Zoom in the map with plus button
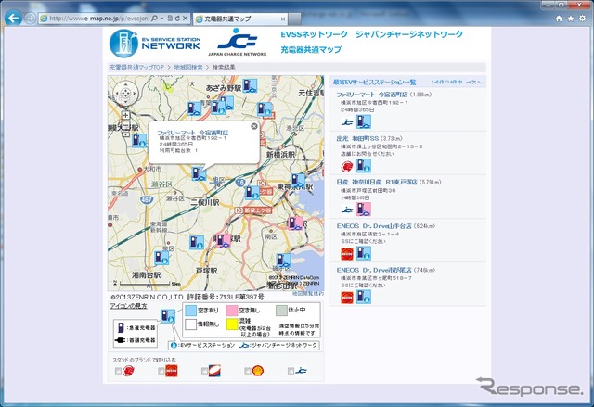The width and height of the screenshot is (594, 407). click(x=125, y=115)
